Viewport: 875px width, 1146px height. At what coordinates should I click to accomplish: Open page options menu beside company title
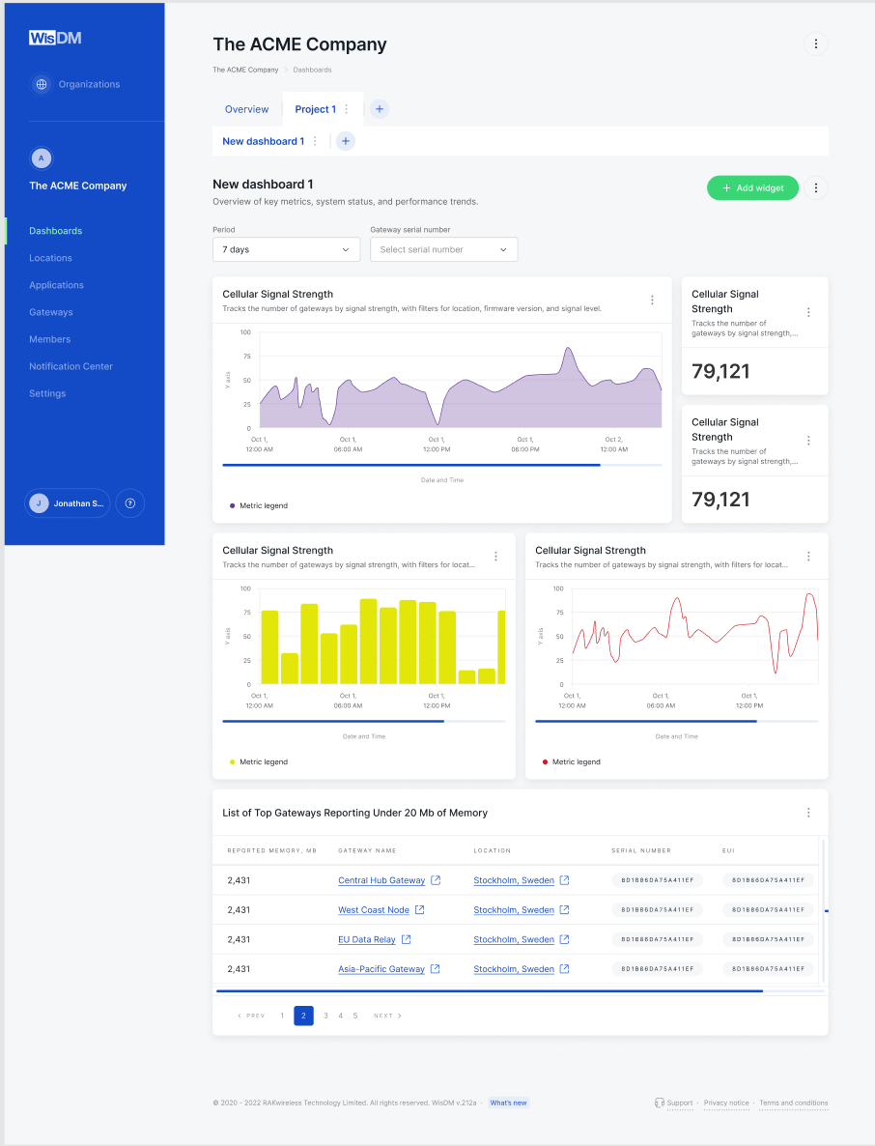816,43
